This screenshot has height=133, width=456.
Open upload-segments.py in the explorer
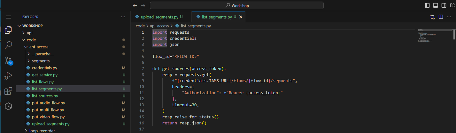[x=73, y=124]
